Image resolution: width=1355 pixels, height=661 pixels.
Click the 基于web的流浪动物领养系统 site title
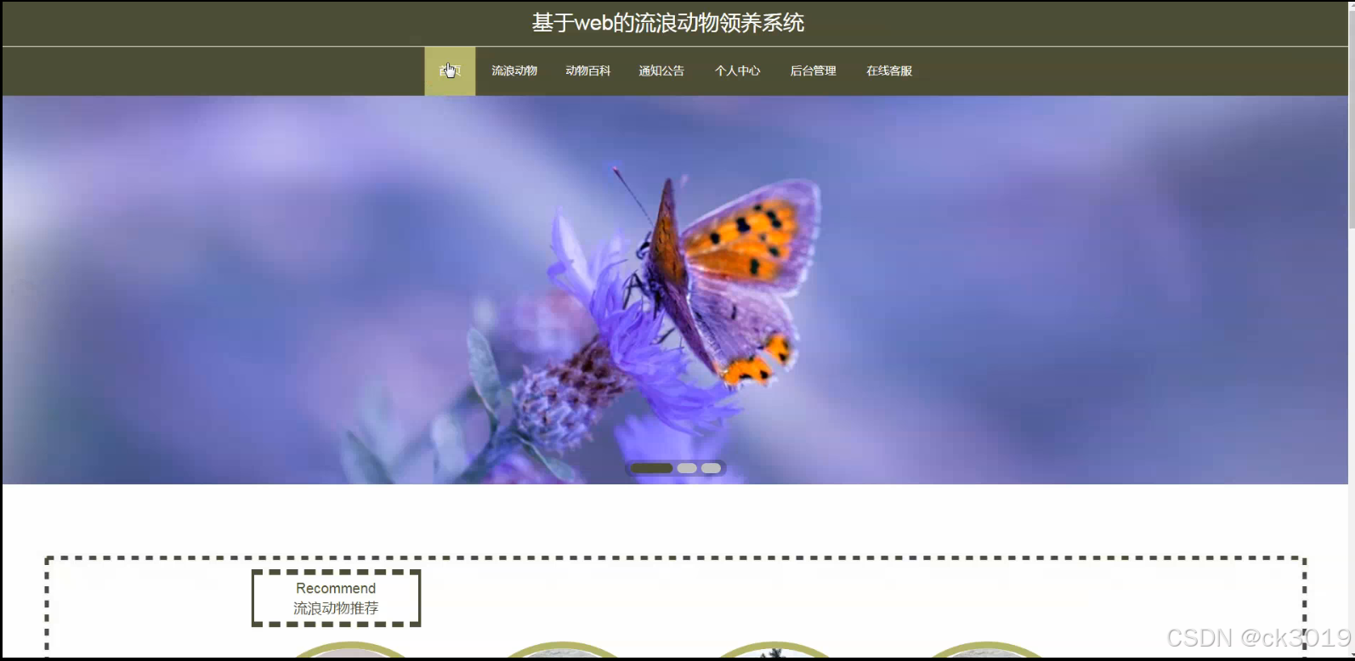[x=668, y=23]
